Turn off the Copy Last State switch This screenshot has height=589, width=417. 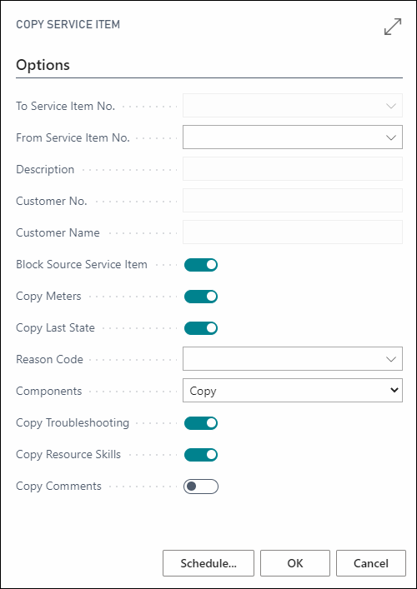point(201,328)
